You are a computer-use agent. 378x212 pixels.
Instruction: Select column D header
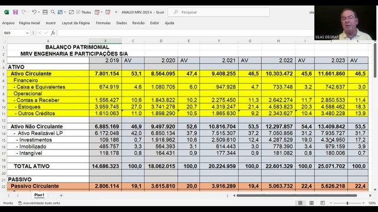(161, 41)
